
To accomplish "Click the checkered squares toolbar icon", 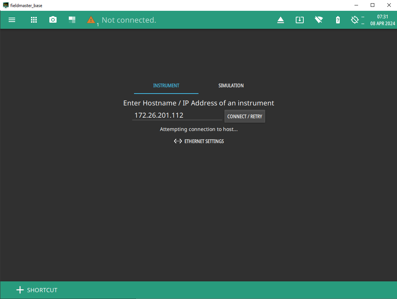I will tap(72, 20).
